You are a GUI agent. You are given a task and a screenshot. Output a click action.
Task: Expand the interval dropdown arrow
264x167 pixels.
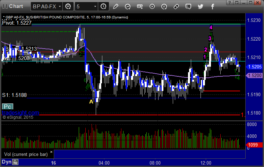pyautogui.click(x=95, y=7)
